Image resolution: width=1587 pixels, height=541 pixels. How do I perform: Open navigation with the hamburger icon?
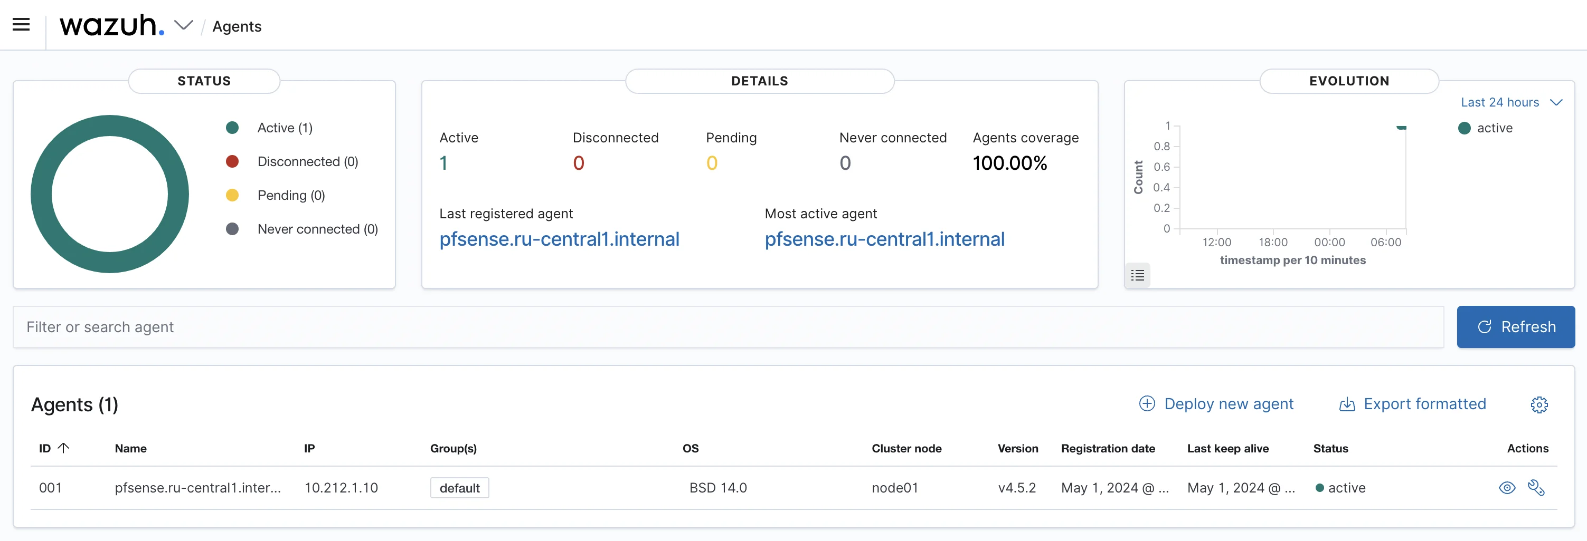[21, 24]
